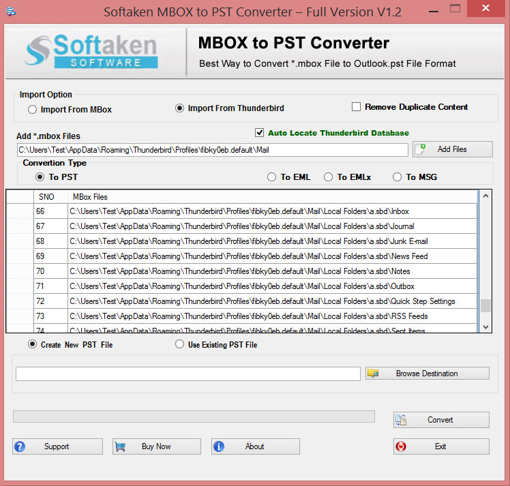Close the converter window
Viewport: 510px width, 486px height.
[x=485, y=8]
